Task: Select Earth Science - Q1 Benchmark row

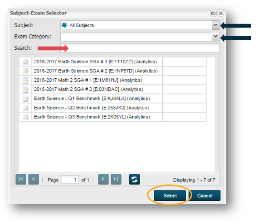Action: pyautogui.click(x=113, y=99)
